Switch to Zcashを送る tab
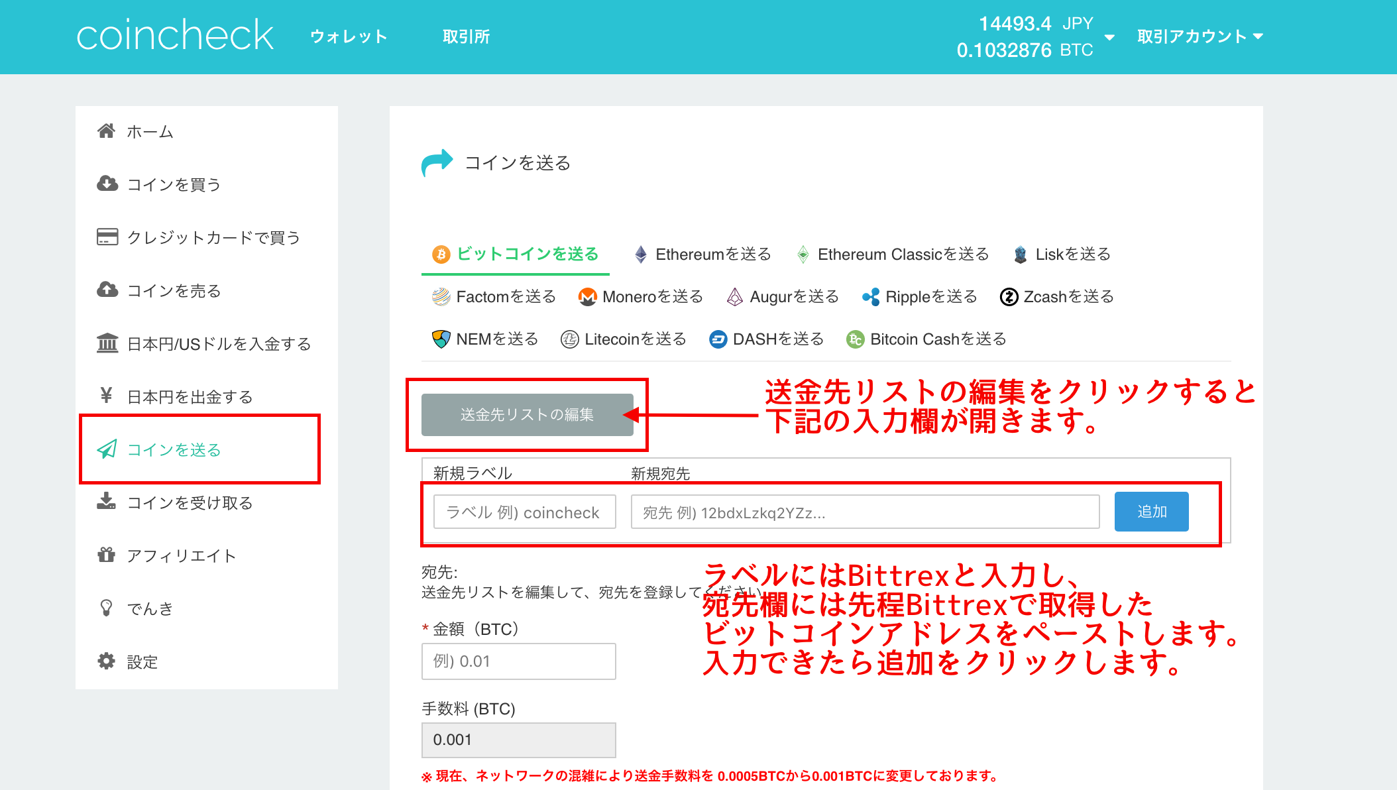This screenshot has height=790, width=1397. 1068,296
